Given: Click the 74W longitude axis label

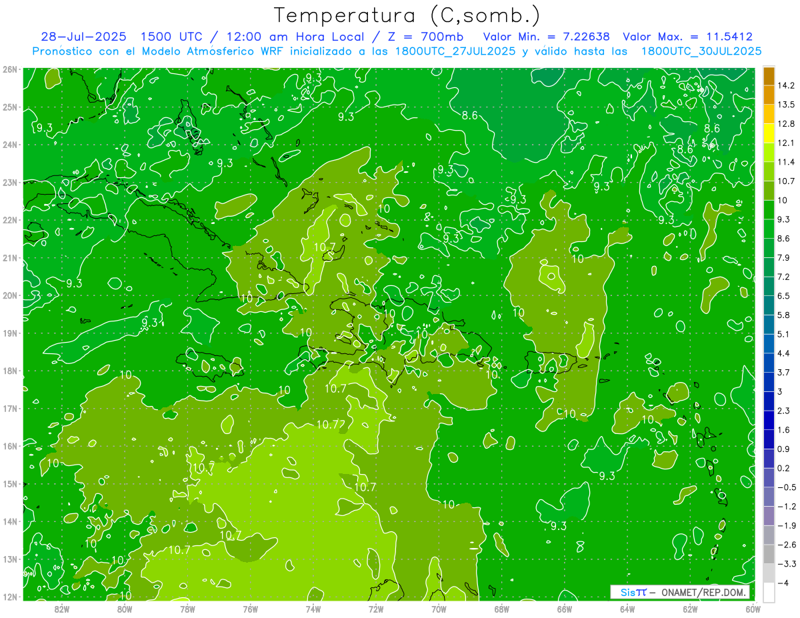Looking at the screenshot, I should 313,609.
